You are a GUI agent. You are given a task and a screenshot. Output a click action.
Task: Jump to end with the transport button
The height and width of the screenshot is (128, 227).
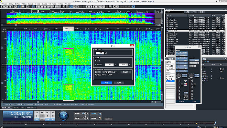tap(53, 112)
